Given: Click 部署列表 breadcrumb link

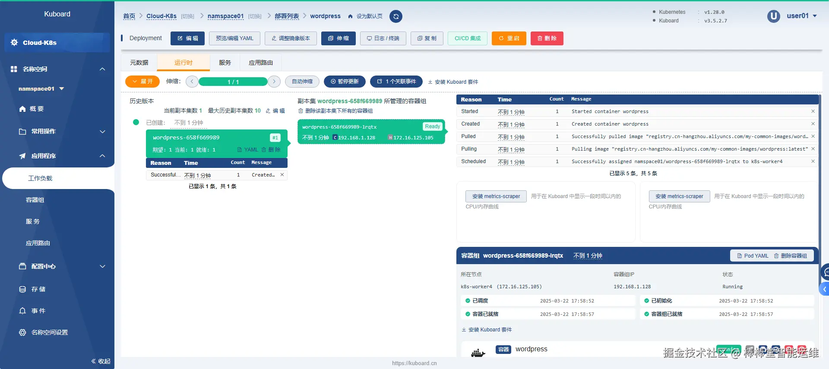Looking at the screenshot, I should tap(287, 16).
